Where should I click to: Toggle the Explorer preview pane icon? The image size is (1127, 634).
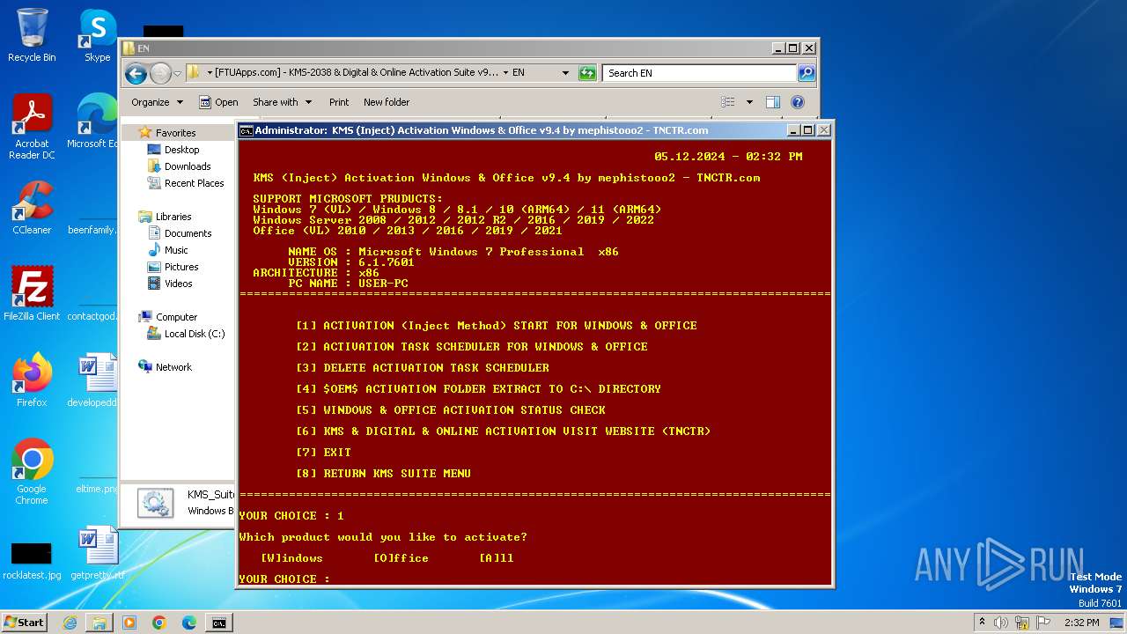(x=772, y=102)
